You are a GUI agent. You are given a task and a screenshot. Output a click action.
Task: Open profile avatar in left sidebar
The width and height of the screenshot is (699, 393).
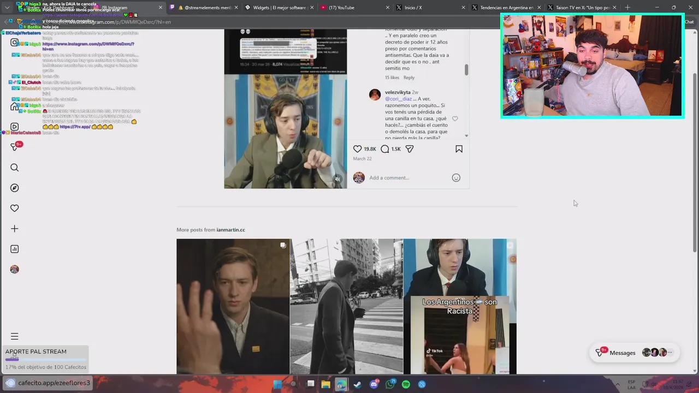coord(15,269)
